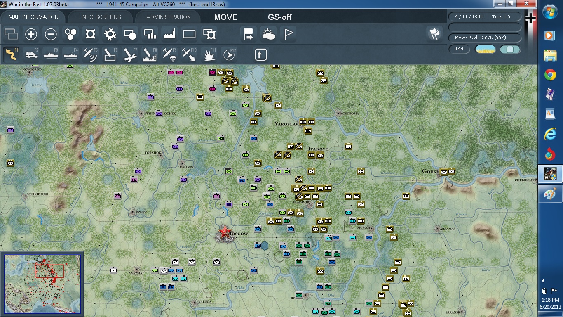Toggle the Move mode (F1) button
The image size is (563, 317).
(x=12, y=54)
